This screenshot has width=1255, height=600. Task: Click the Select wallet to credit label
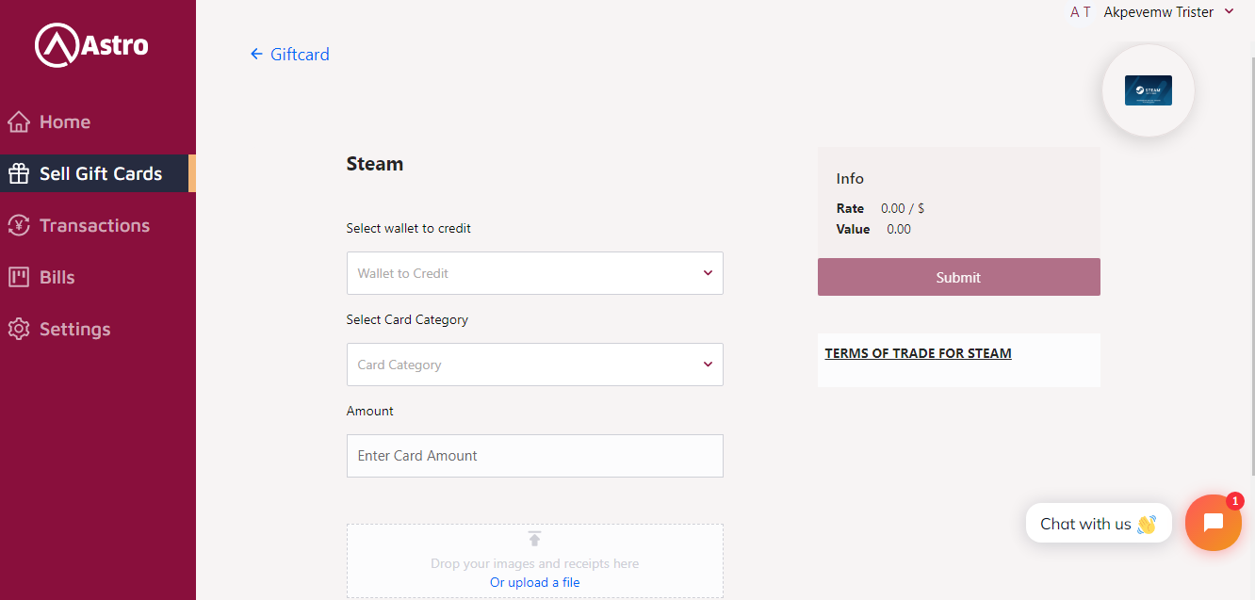409,228
